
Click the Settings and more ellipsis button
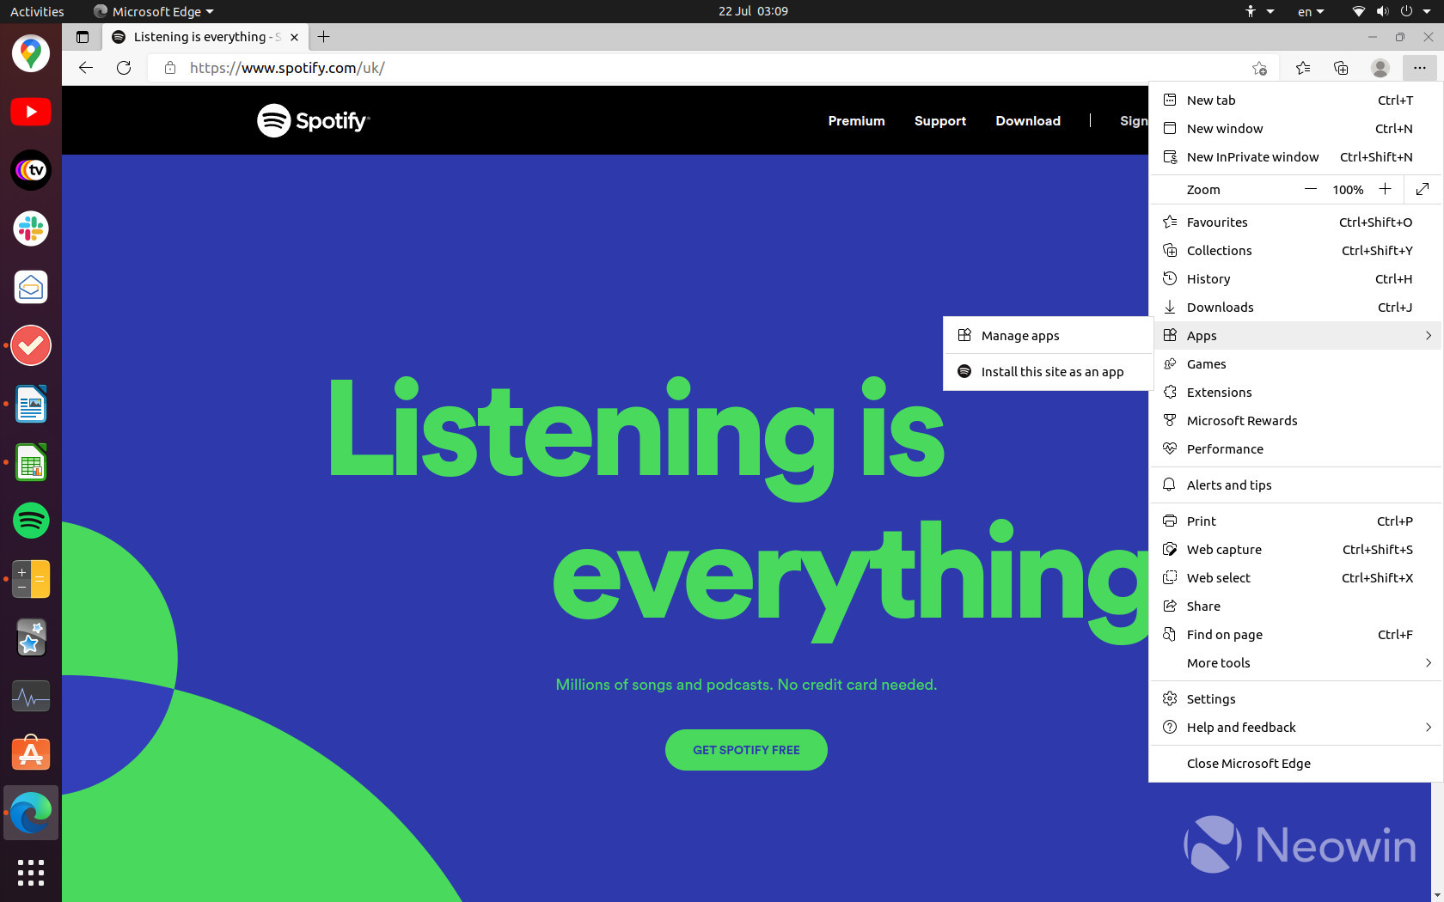coord(1419,68)
